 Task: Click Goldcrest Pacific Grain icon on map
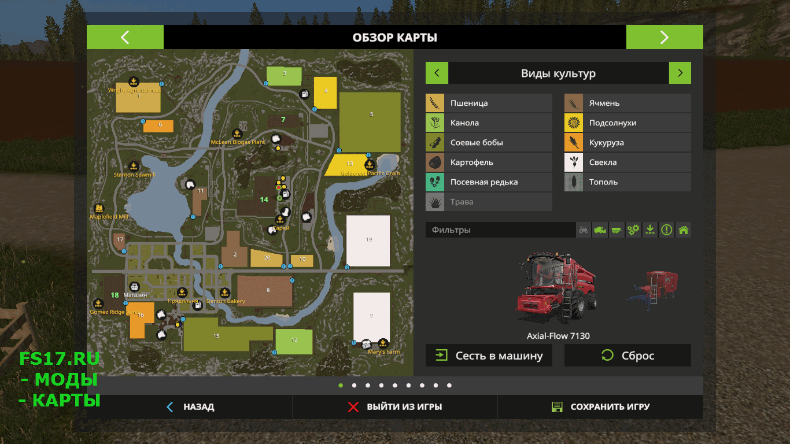[x=370, y=164]
